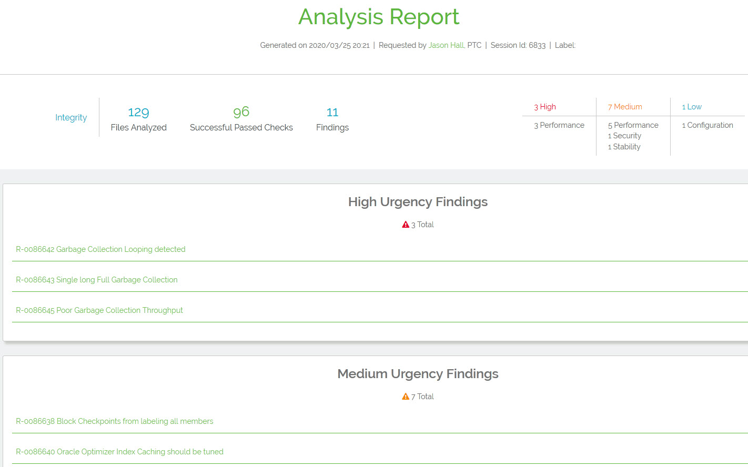Click the red high urgency warning icon
Screen dimensions: 748x467
point(405,224)
